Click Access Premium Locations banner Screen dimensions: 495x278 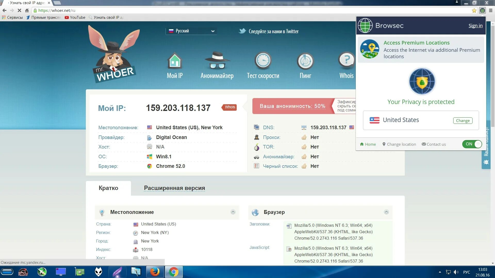(421, 49)
